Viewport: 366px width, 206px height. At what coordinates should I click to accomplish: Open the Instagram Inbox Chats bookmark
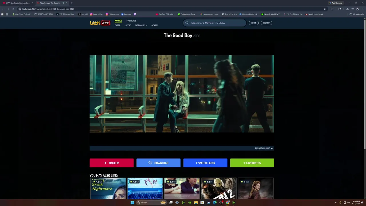click(x=97, y=14)
